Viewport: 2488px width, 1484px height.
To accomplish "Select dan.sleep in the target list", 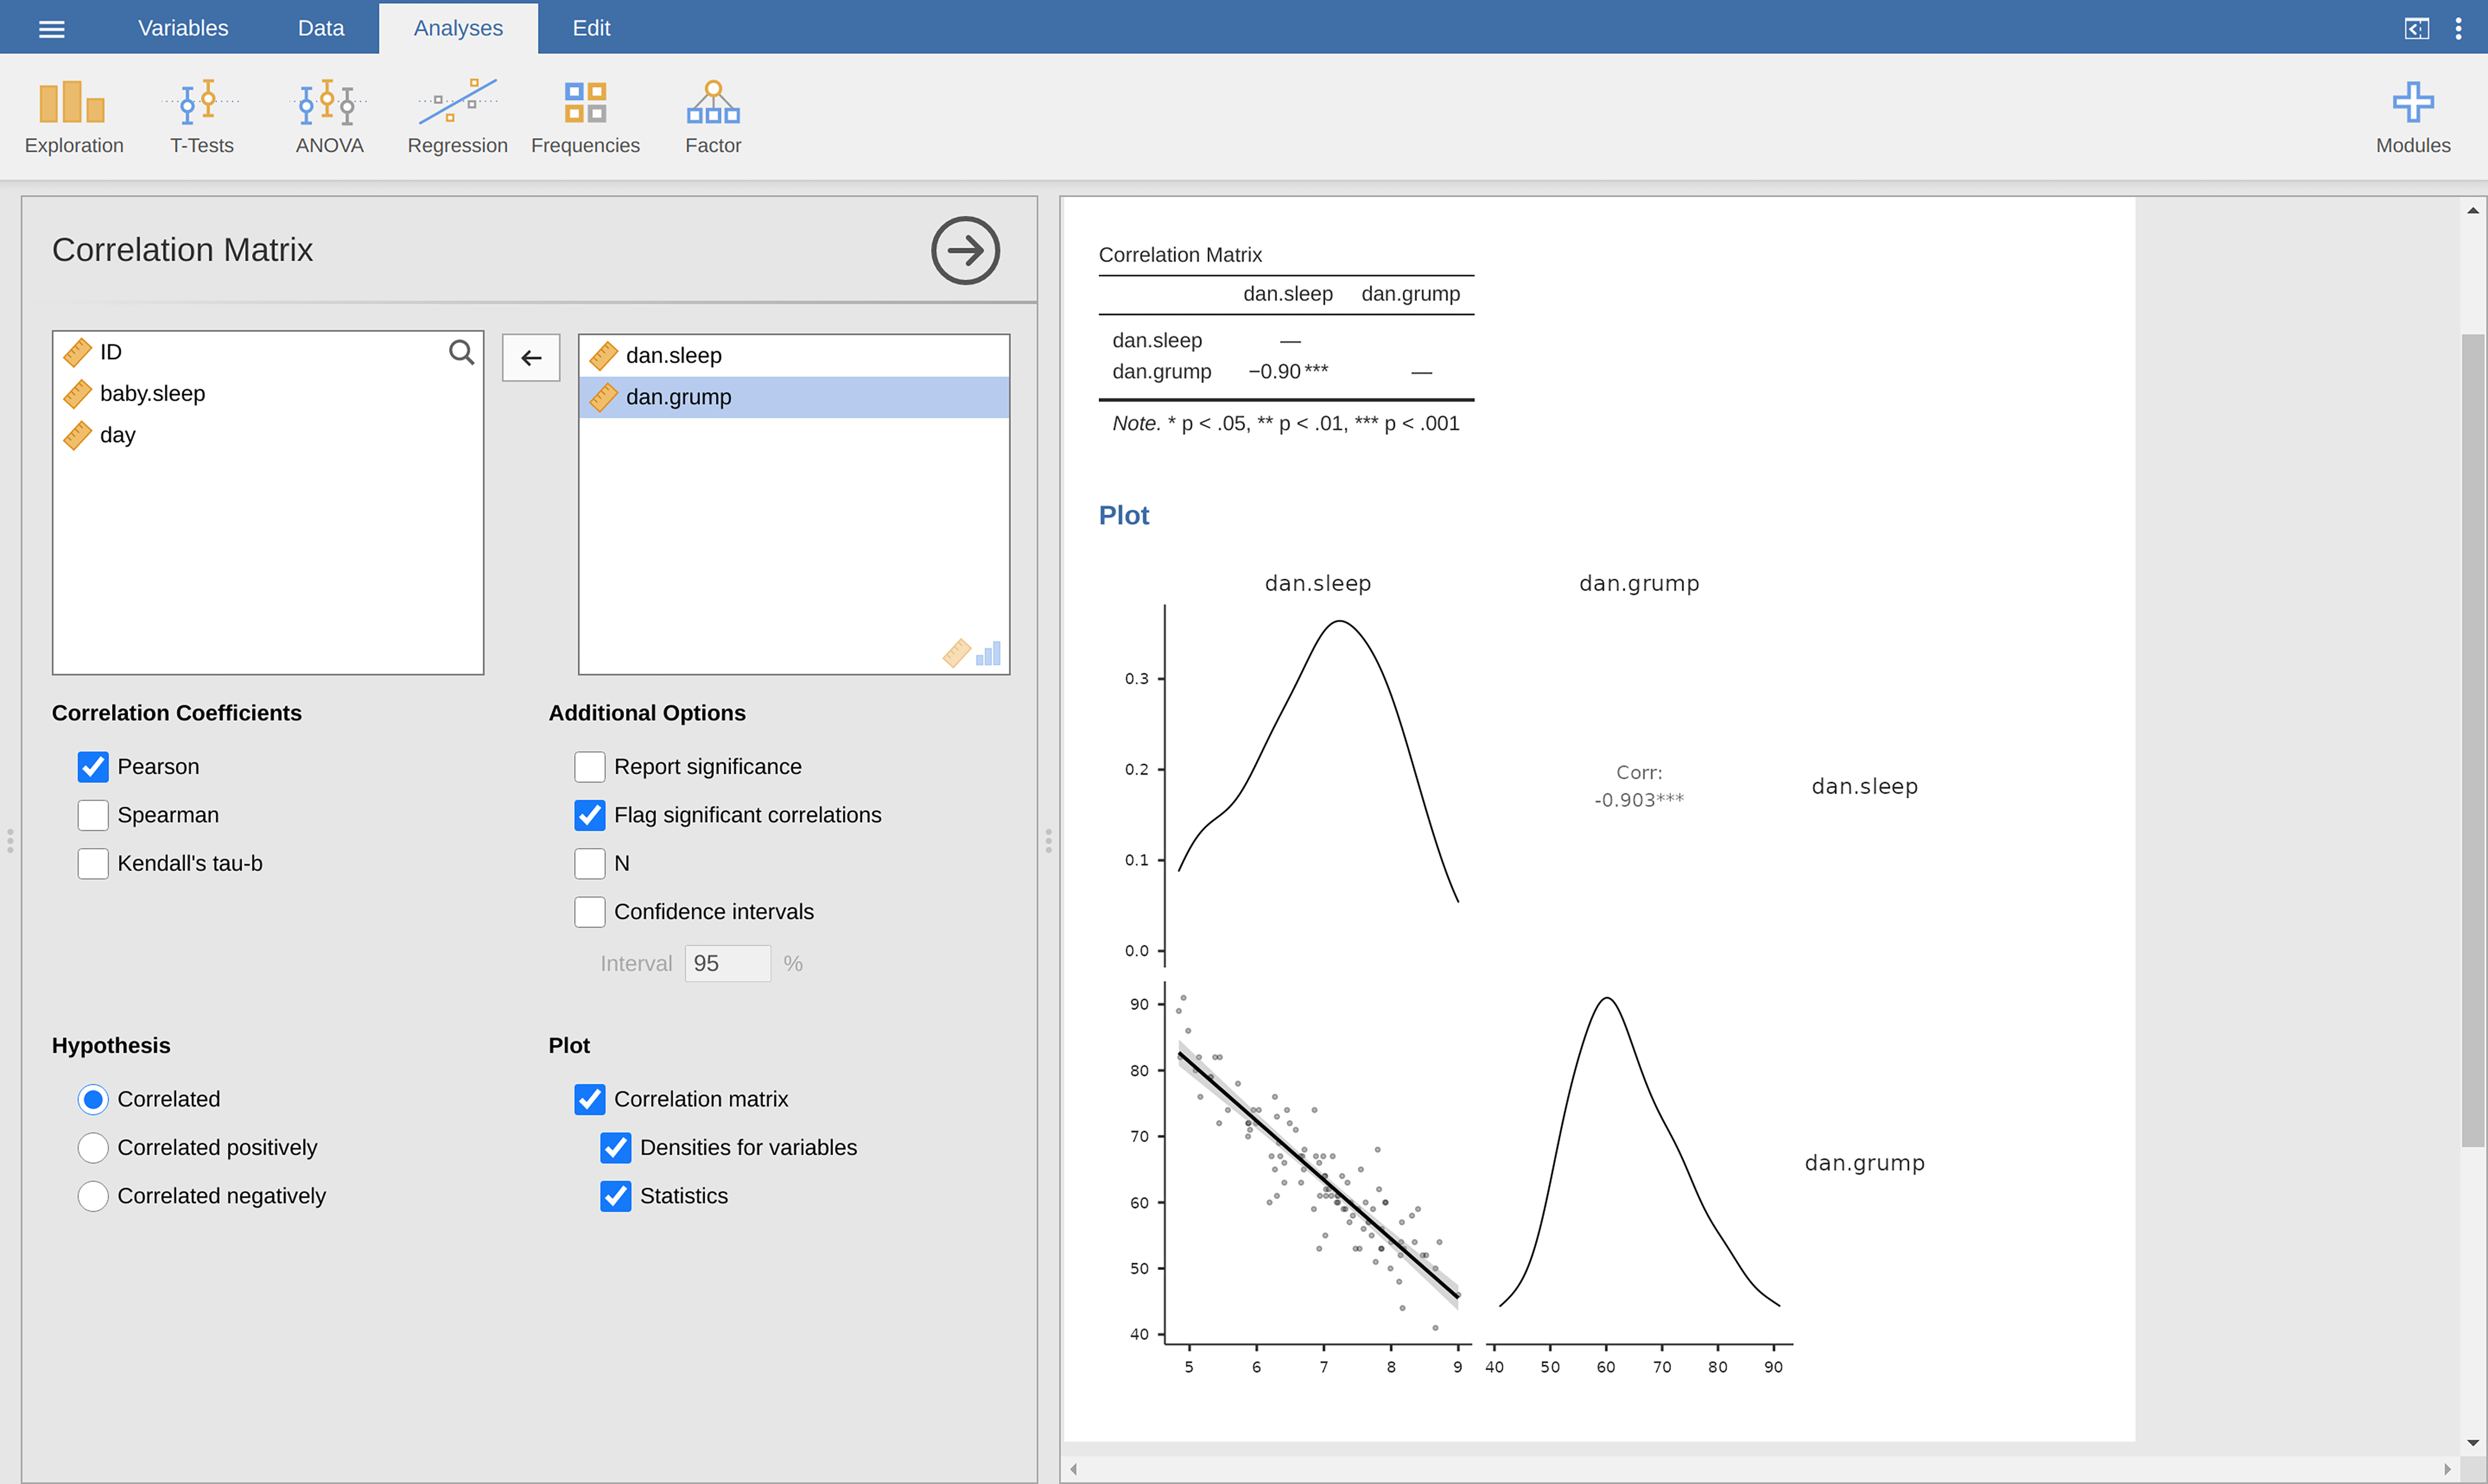I will 793,355.
